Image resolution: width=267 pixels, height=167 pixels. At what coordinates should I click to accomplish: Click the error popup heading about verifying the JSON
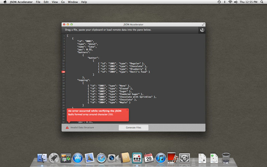(95, 111)
